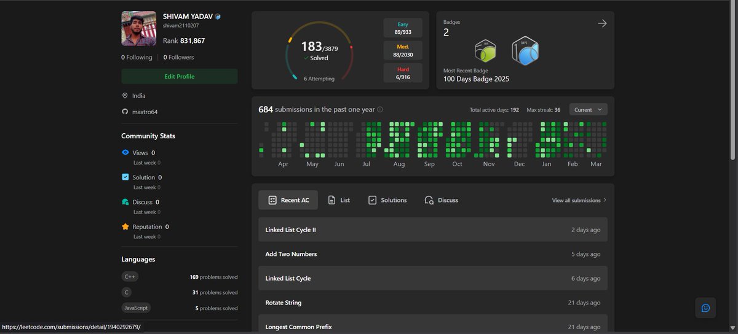This screenshot has width=738, height=334.
Task: Click the profile avatar photo
Action: 138,28
